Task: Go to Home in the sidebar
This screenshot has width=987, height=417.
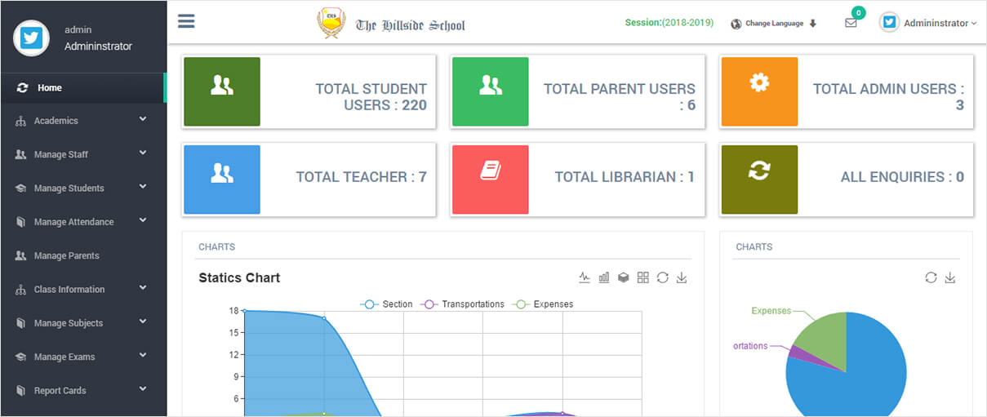Action: [49, 88]
